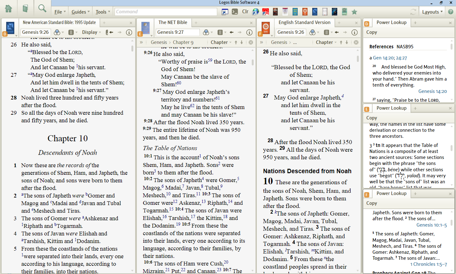Open NET Bible Chapter navigation dropdown
Screen dimensions: 456x274
[221, 42]
